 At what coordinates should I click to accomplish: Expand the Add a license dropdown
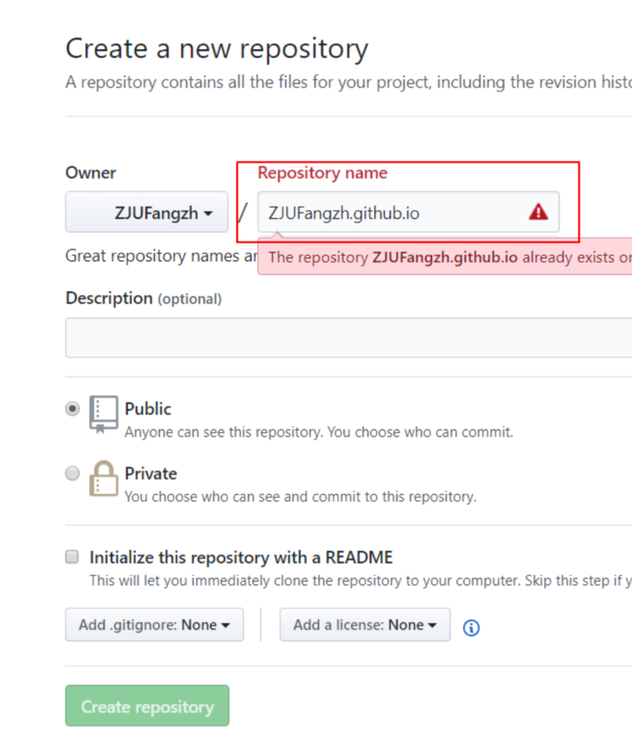(365, 625)
